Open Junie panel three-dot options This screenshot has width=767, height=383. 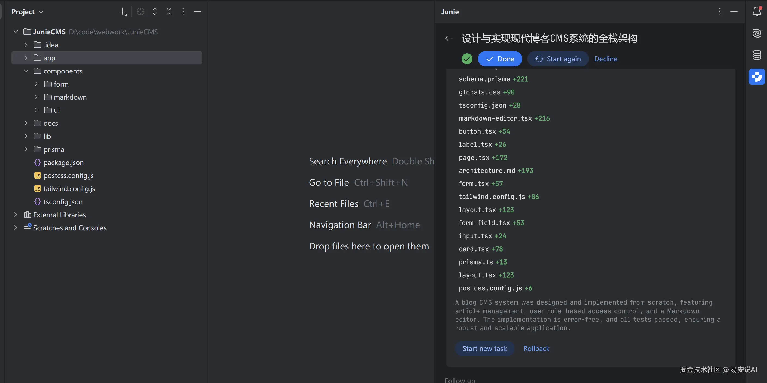pyautogui.click(x=720, y=12)
